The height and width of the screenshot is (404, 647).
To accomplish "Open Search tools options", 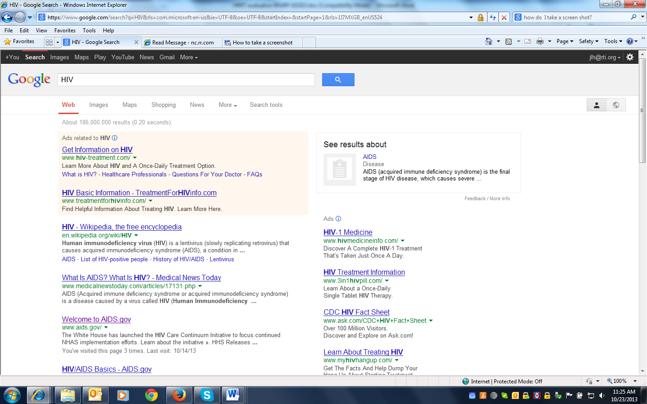I will point(266,105).
